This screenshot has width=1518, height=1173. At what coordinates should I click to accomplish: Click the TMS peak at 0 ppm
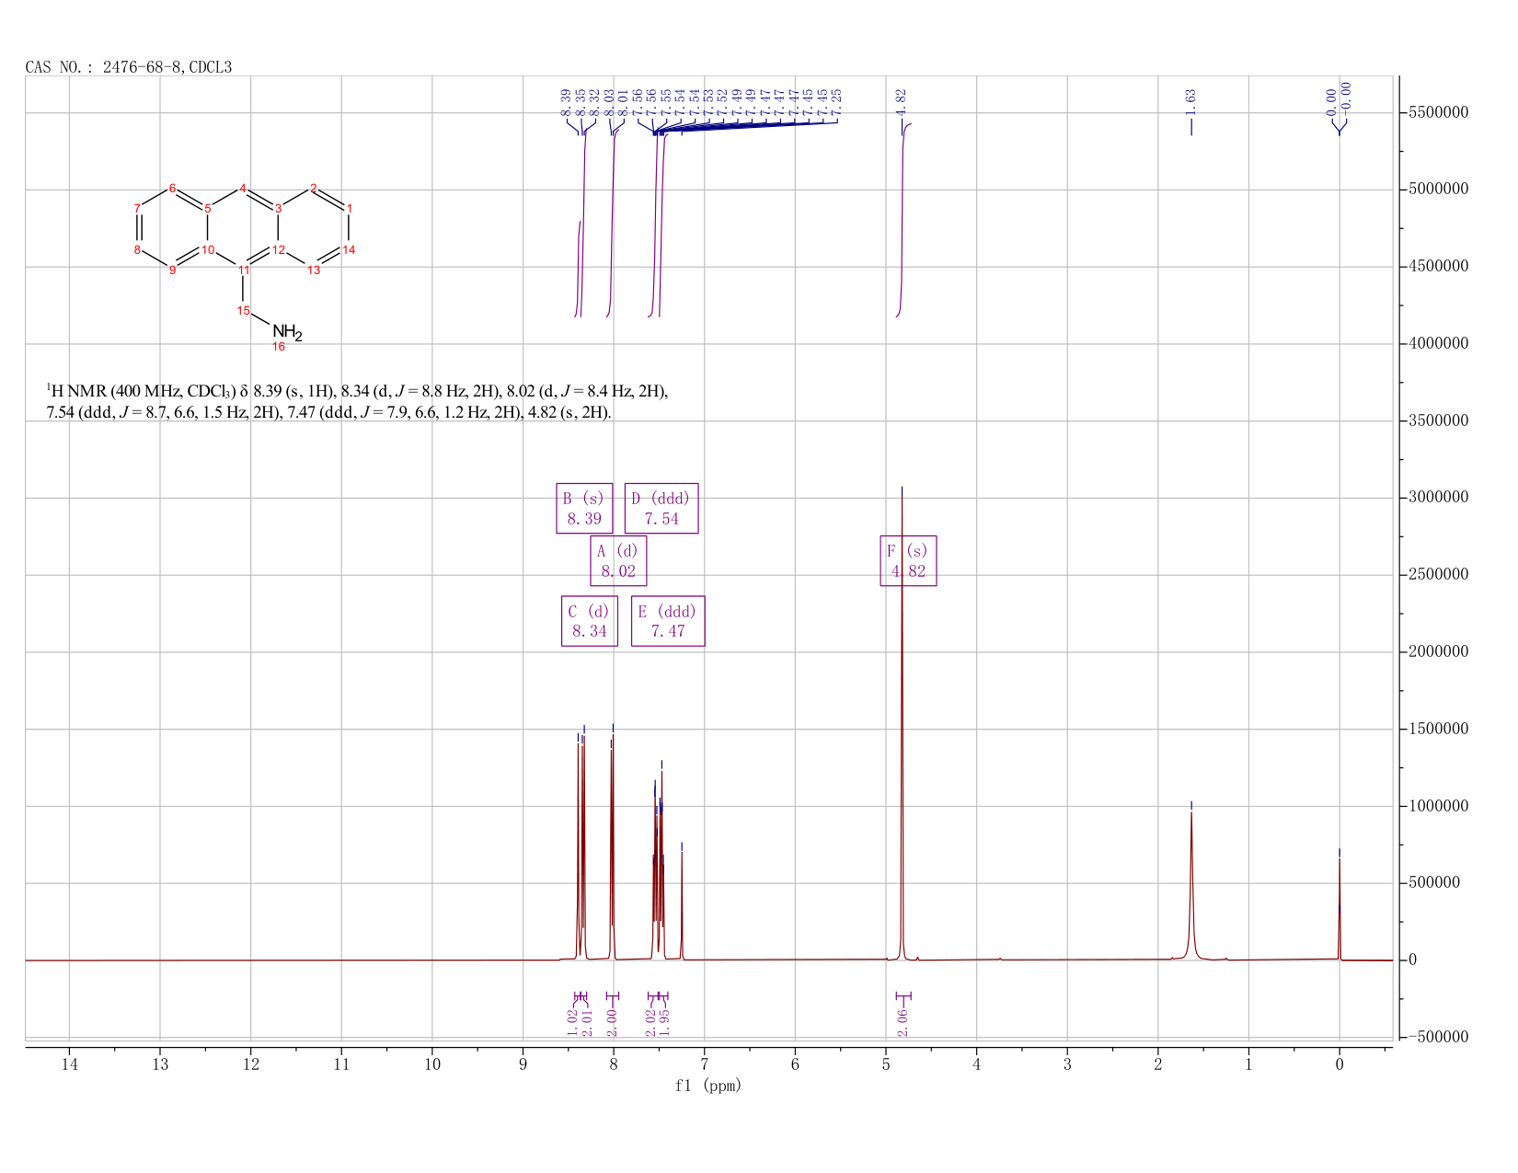click(x=1340, y=906)
